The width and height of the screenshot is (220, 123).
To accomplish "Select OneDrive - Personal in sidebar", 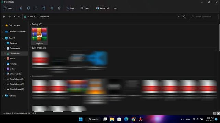I will pos(17,32).
